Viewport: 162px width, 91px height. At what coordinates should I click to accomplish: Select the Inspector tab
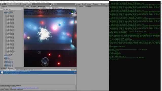[80, 6]
